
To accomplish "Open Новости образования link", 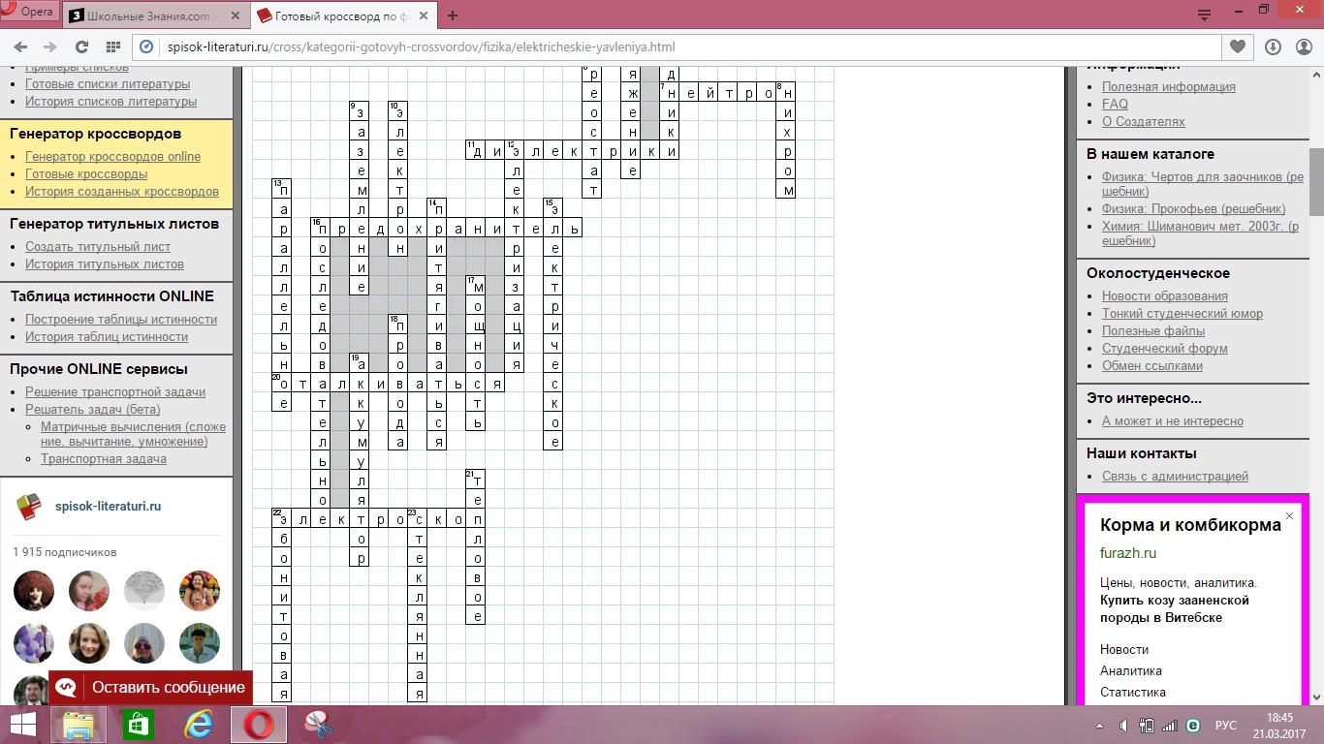I will 1165,296.
